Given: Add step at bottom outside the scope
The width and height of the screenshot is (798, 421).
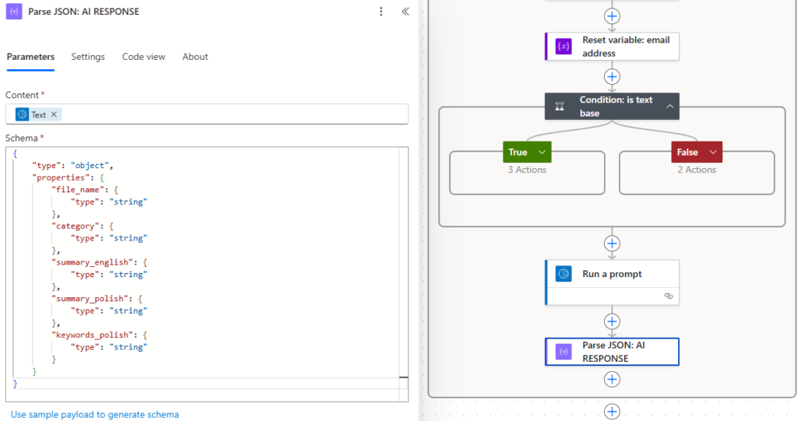Looking at the screenshot, I should pos(612,412).
